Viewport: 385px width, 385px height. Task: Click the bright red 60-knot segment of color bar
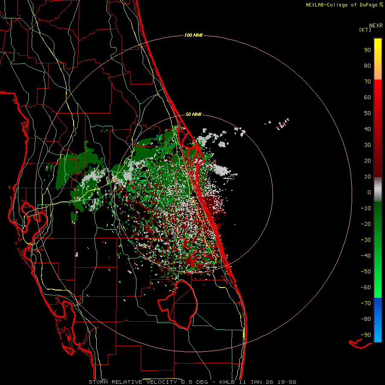(x=378, y=98)
